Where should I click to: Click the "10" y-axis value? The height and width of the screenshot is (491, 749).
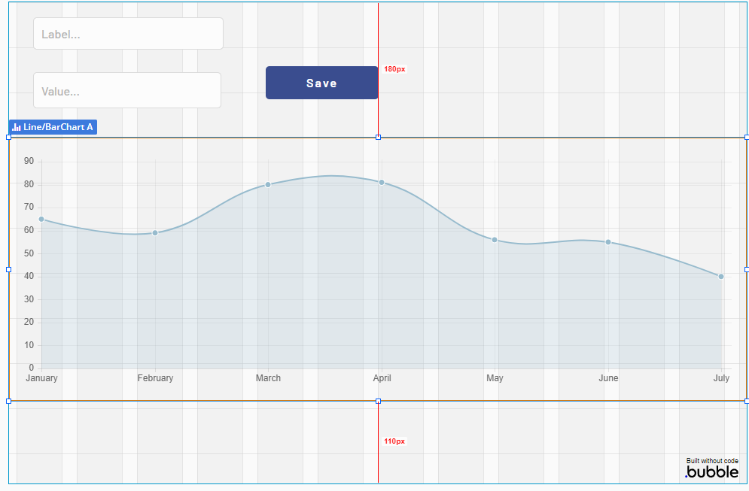29,345
